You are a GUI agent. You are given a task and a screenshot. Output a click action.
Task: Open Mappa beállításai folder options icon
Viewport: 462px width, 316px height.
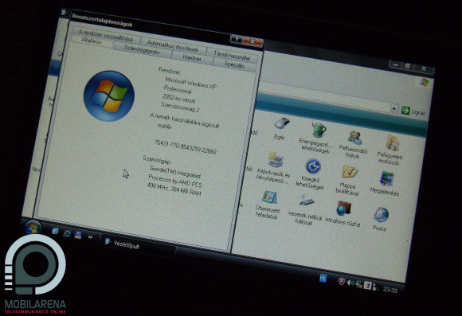[x=350, y=172]
